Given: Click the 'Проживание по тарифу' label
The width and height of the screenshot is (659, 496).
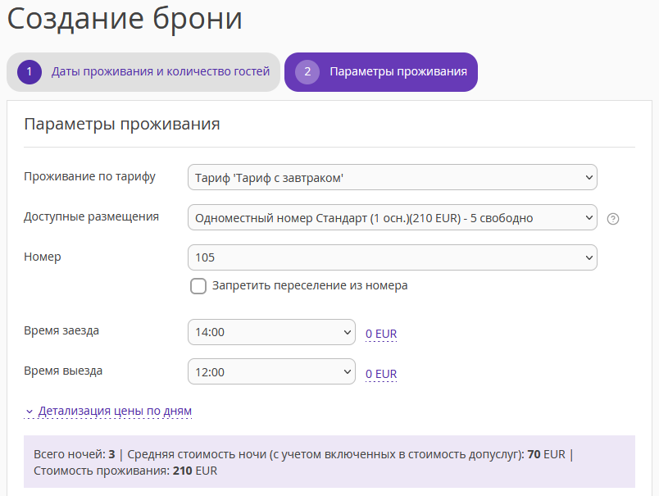Looking at the screenshot, I should point(89,176).
